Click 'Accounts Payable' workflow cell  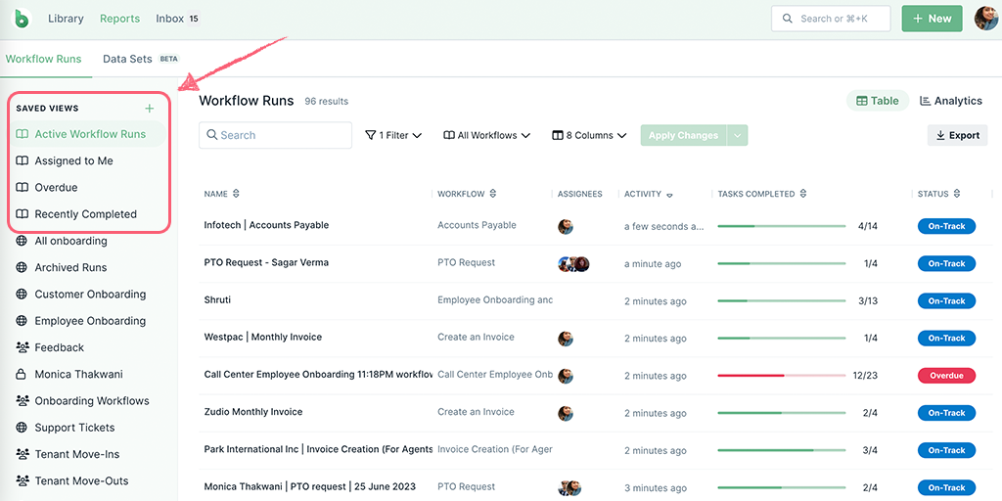(477, 226)
